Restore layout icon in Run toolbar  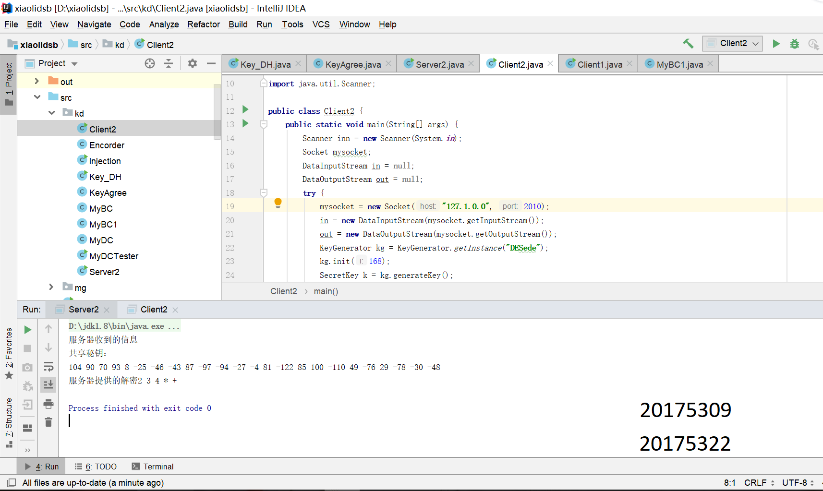[x=27, y=428]
